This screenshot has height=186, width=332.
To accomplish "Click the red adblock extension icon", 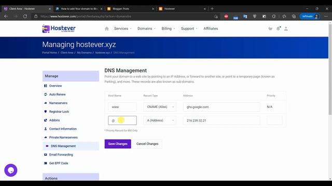I will click(x=226, y=16).
